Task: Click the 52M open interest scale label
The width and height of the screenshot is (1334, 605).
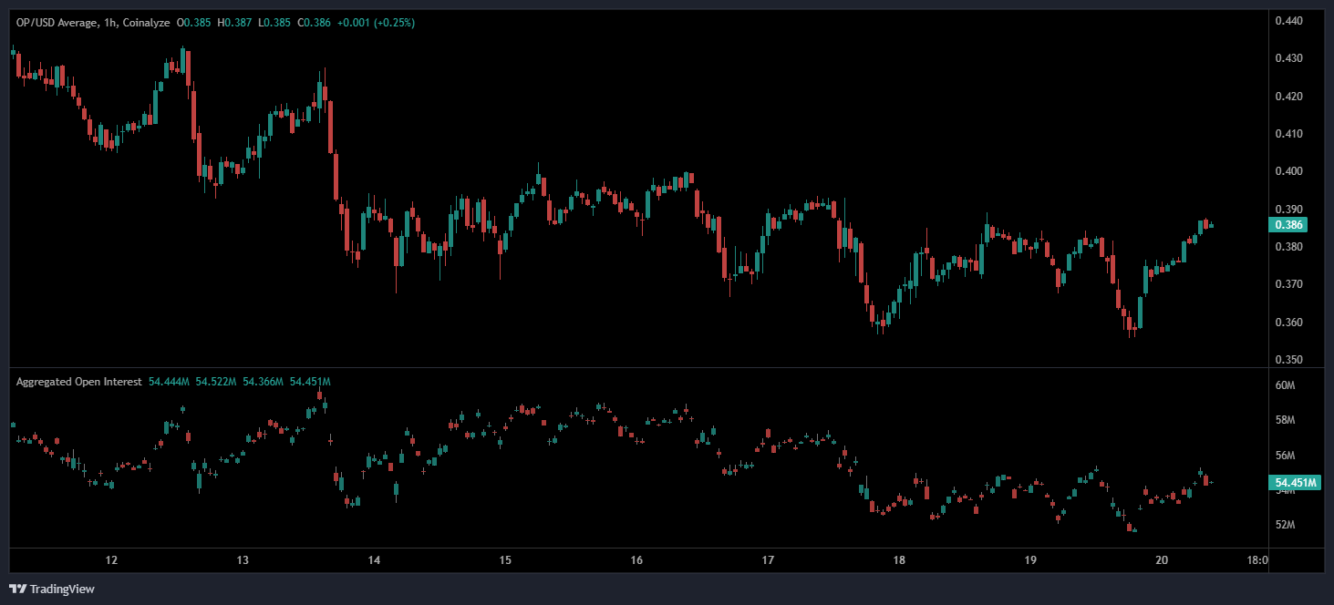Action: pos(1285,525)
